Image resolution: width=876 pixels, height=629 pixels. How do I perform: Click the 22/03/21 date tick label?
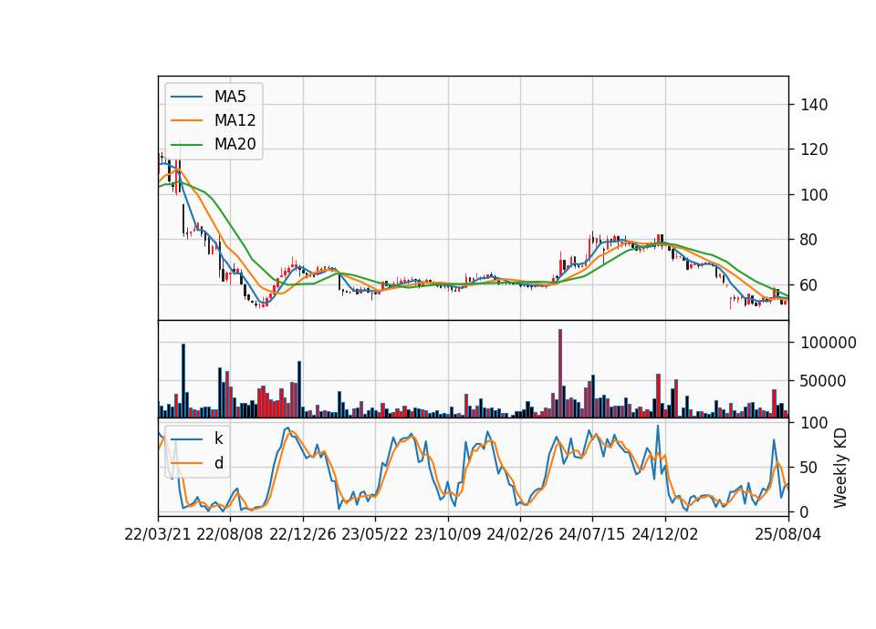(158, 534)
